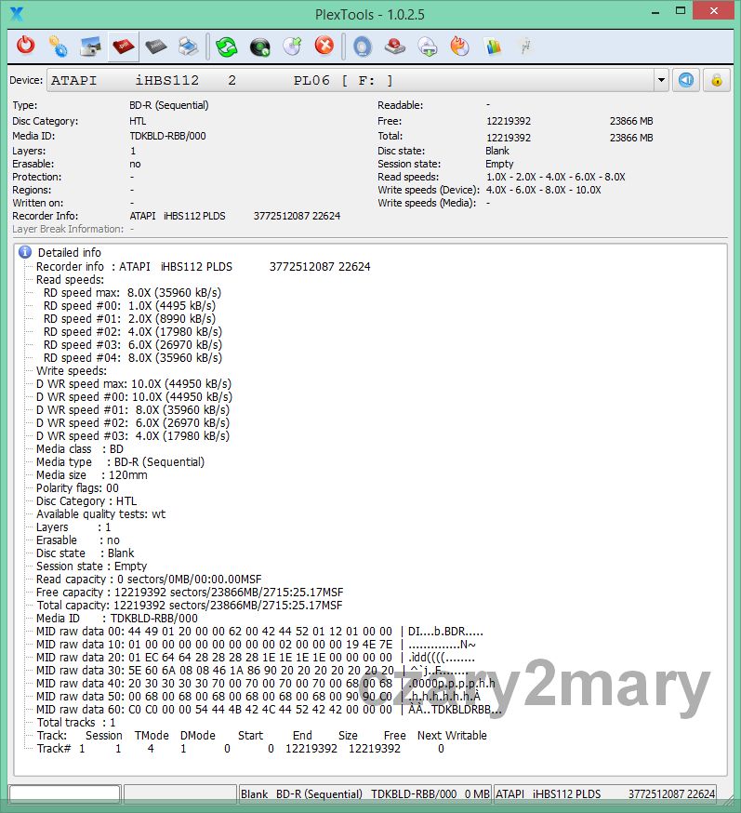Minimize the PlexTools window
The image size is (741, 813).
655,12
